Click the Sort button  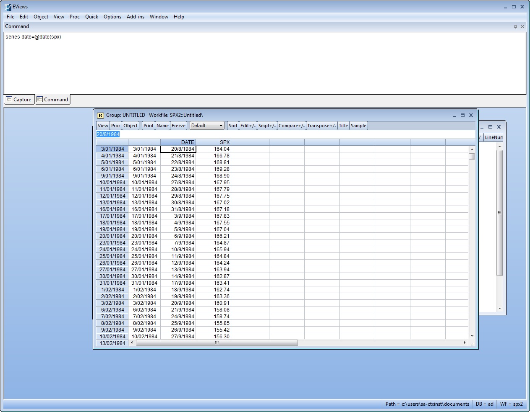pos(233,126)
